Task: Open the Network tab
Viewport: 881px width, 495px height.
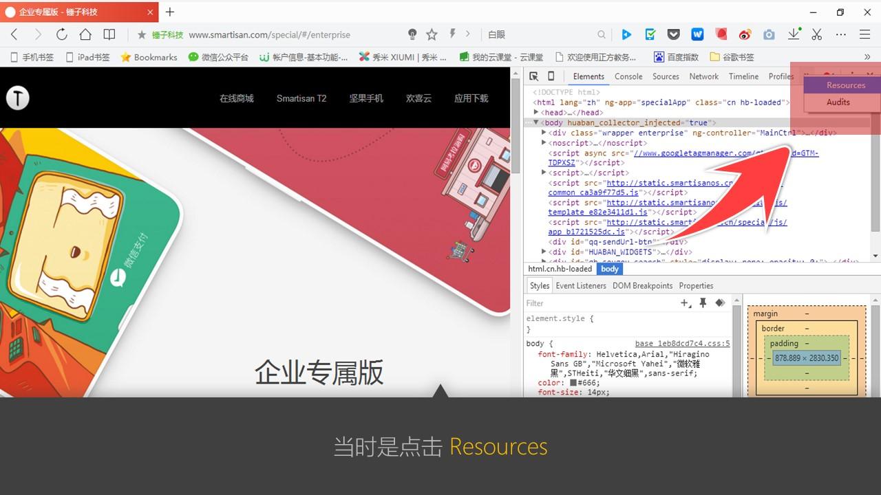Action: [703, 76]
